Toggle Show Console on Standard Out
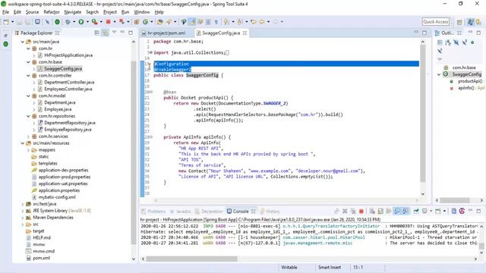This screenshot has width=486, height=273. click(x=397, y=212)
